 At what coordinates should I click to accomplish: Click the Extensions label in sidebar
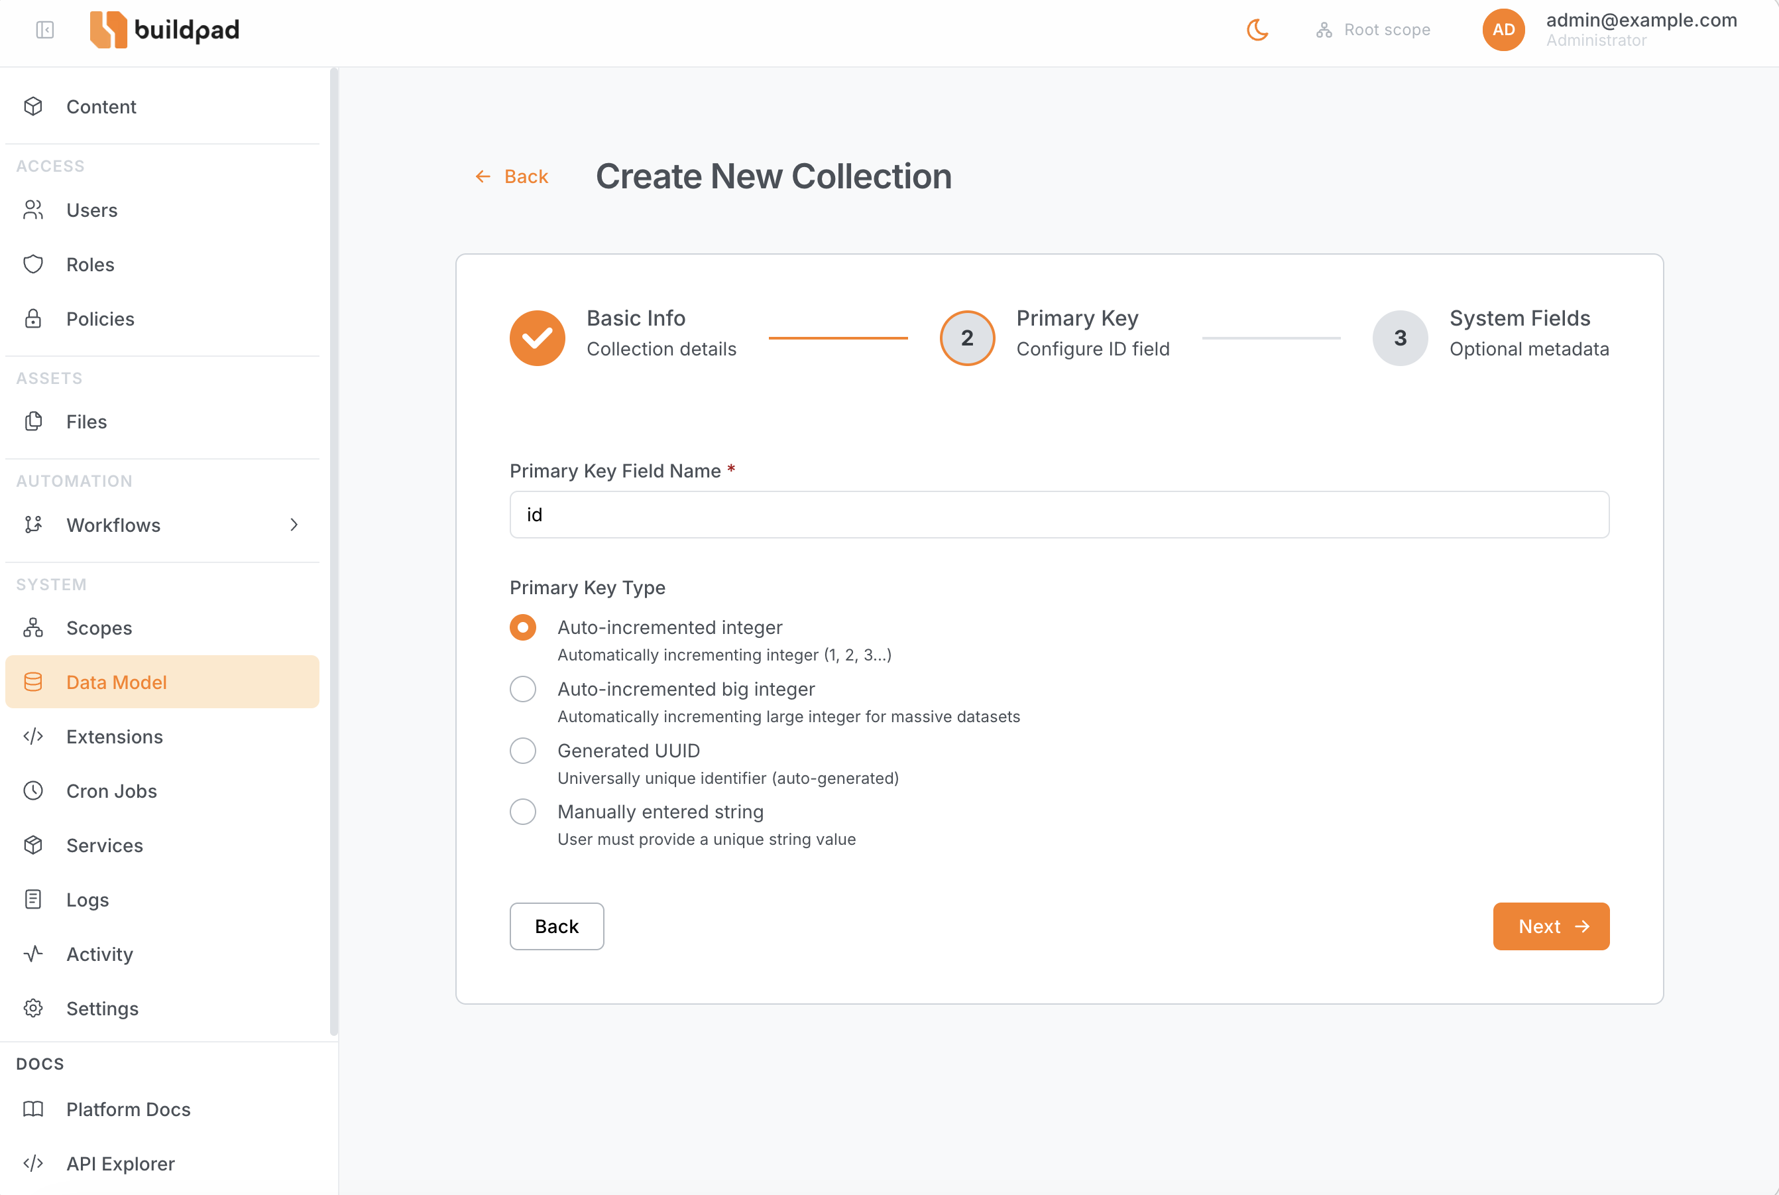[x=114, y=736]
